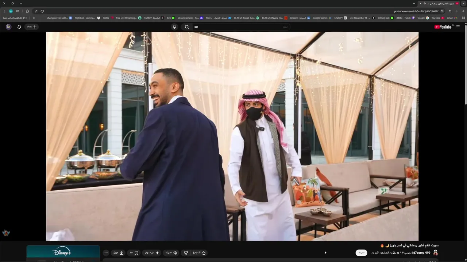Open d4t4xi Kick bookmark
The width and height of the screenshot is (467, 262).
click(x=386, y=18)
